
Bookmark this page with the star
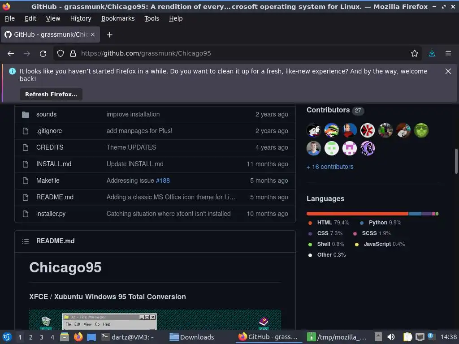[414, 53]
